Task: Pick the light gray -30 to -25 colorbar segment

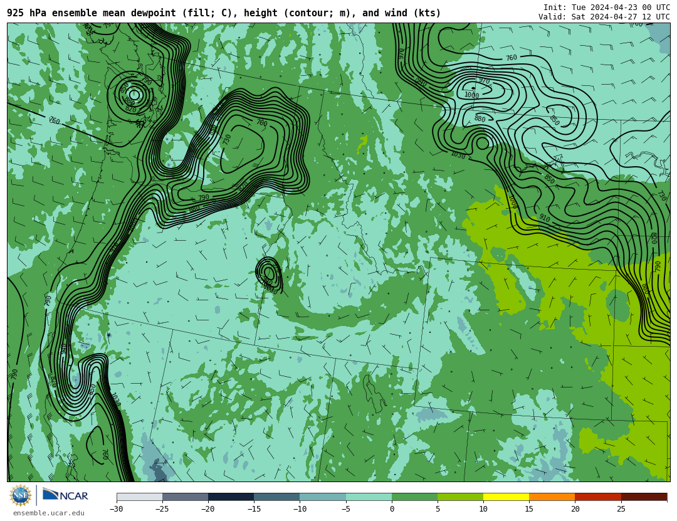Action: point(139,497)
